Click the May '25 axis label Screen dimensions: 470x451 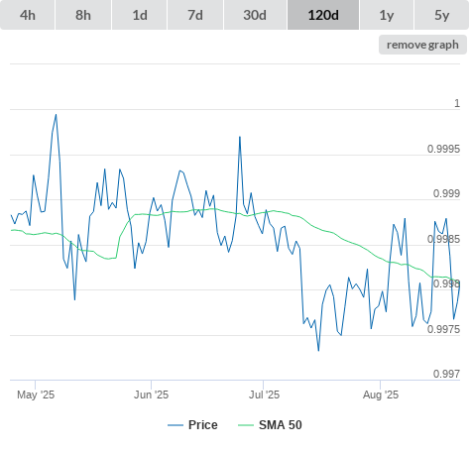pos(36,395)
